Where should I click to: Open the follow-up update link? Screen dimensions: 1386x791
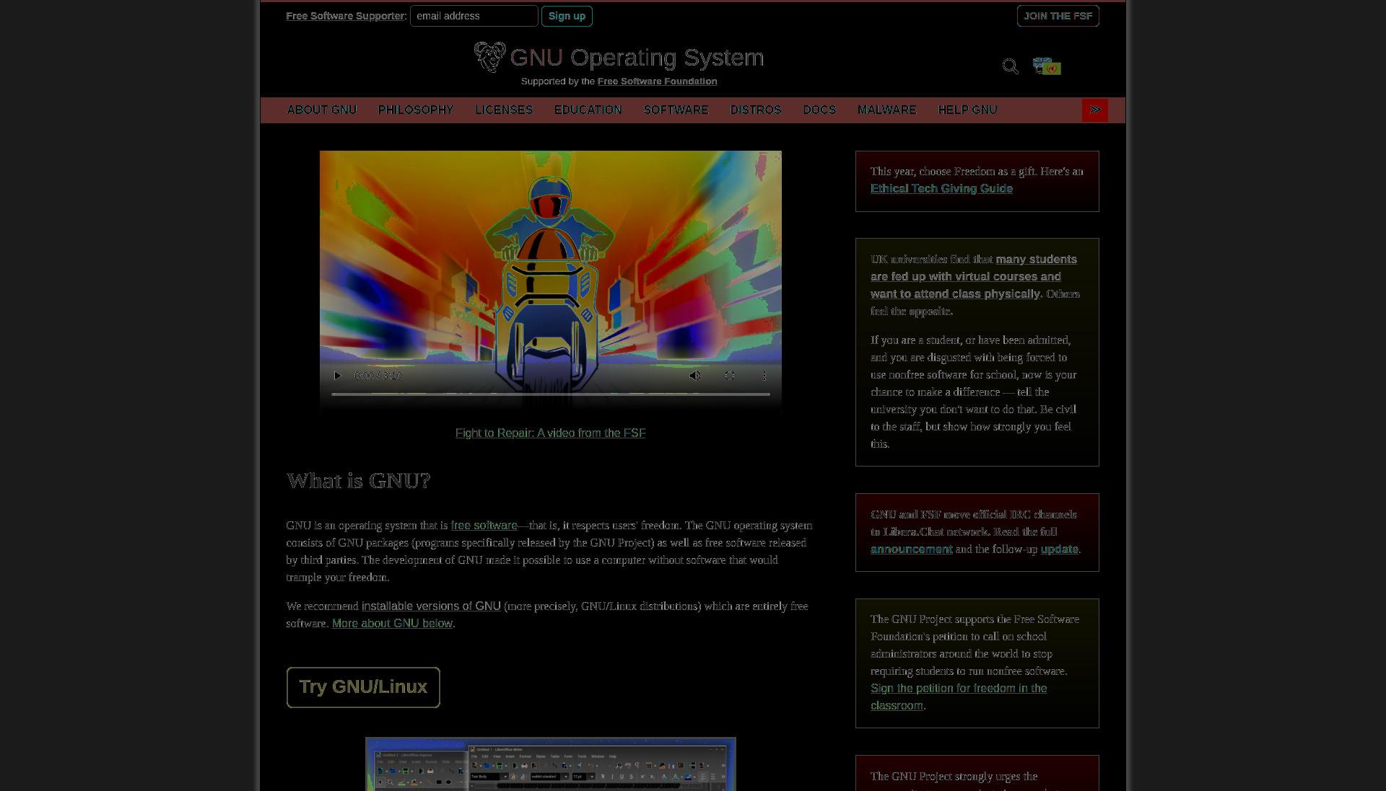pyautogui.click(x=1059, y=549)
